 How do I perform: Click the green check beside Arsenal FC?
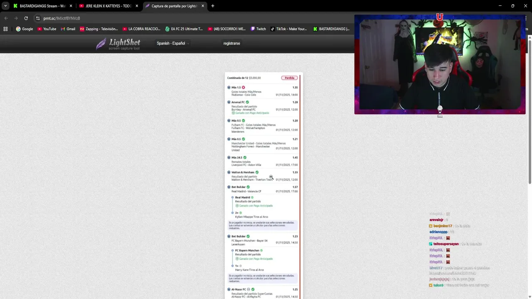[x=247, y=102]
